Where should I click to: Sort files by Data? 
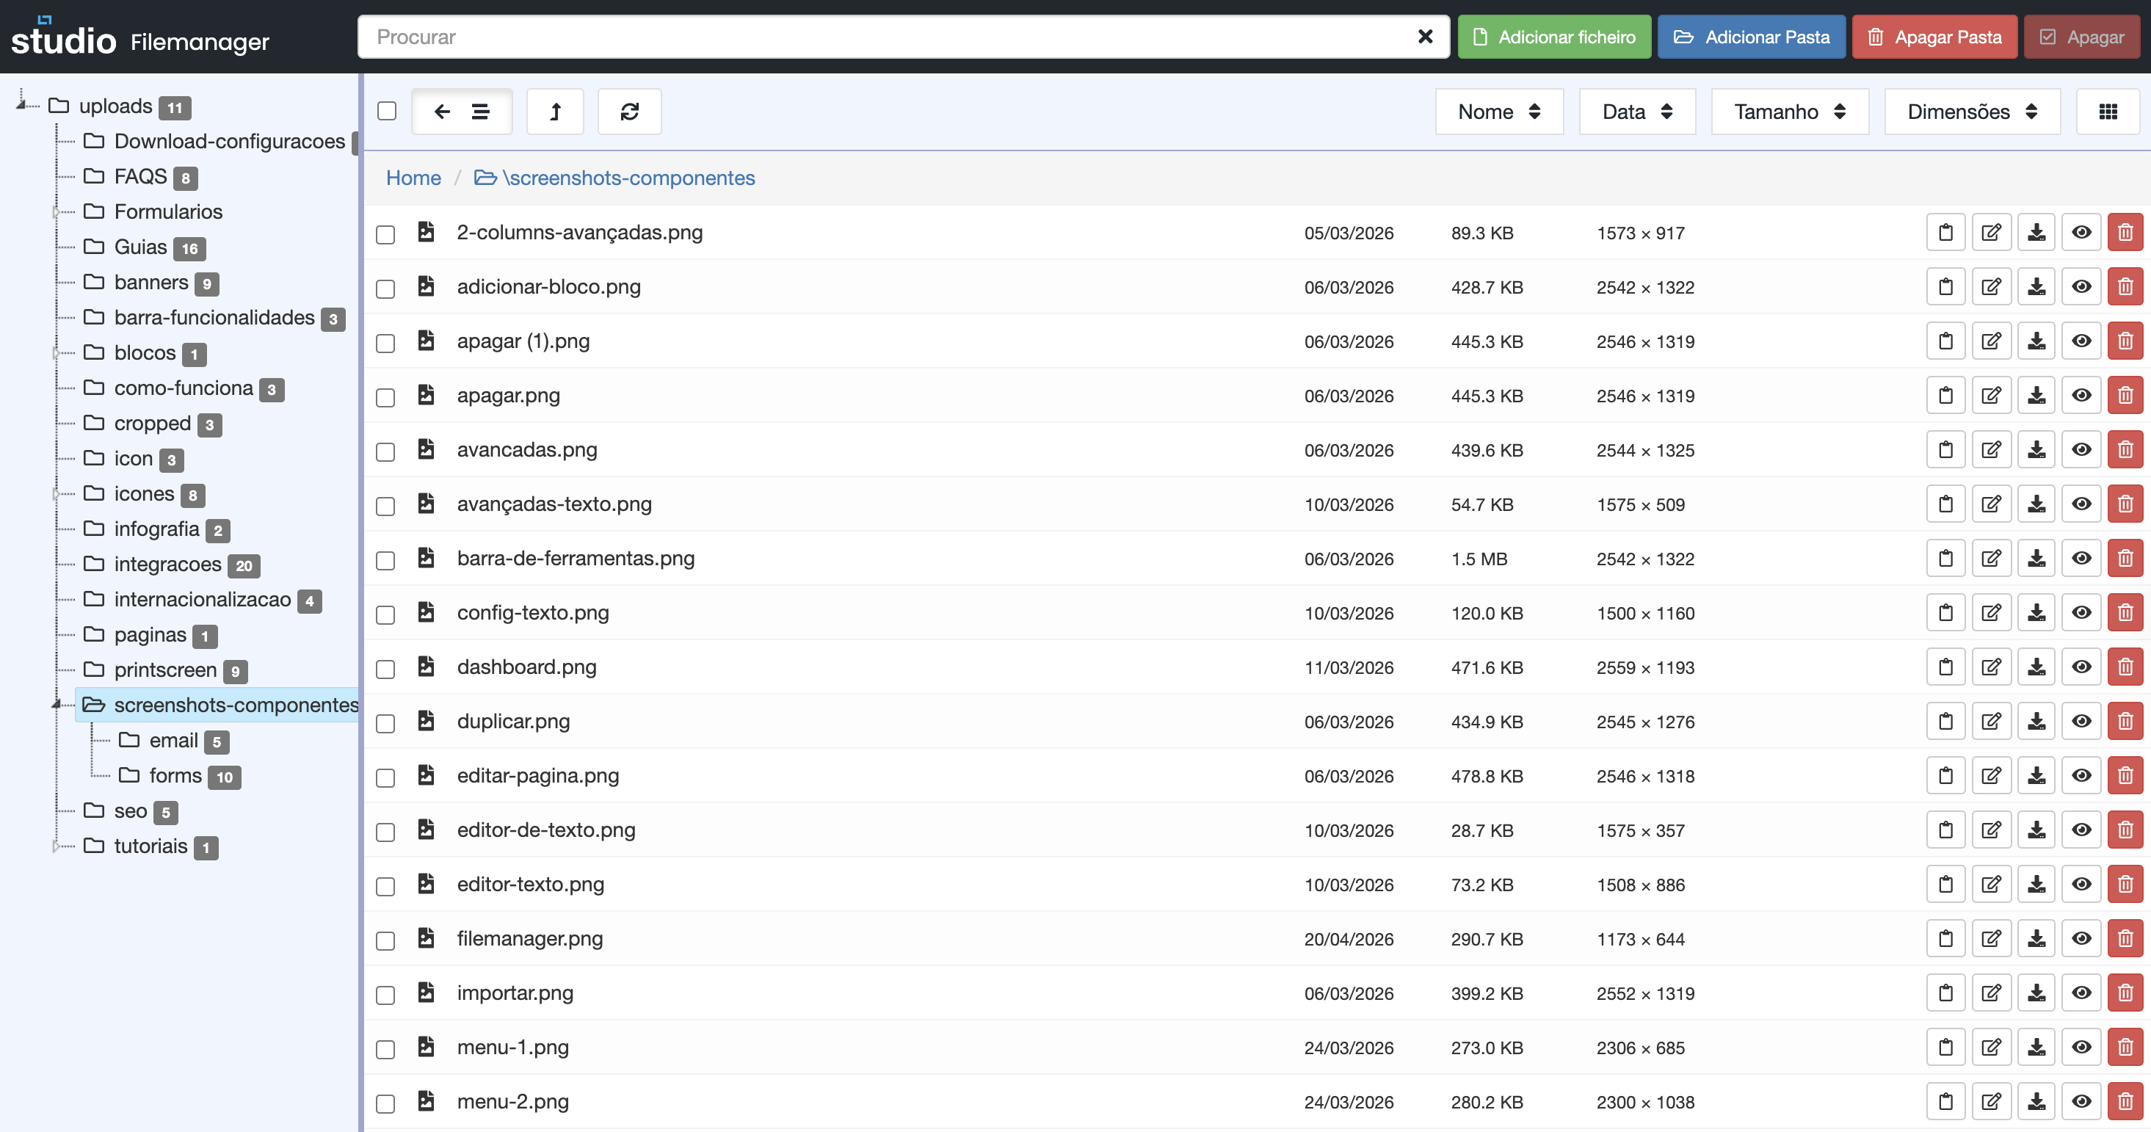point(1636,111)
